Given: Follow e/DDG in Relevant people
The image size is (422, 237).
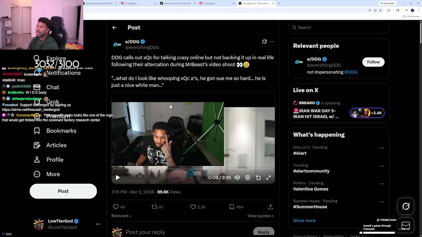Looking at the screenshot, I should tap(373, 62).
